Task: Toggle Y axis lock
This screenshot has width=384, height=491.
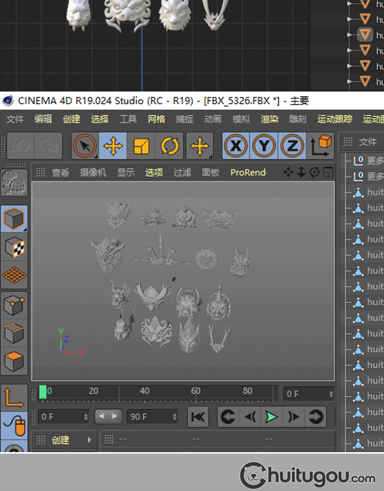Action: 264,146
